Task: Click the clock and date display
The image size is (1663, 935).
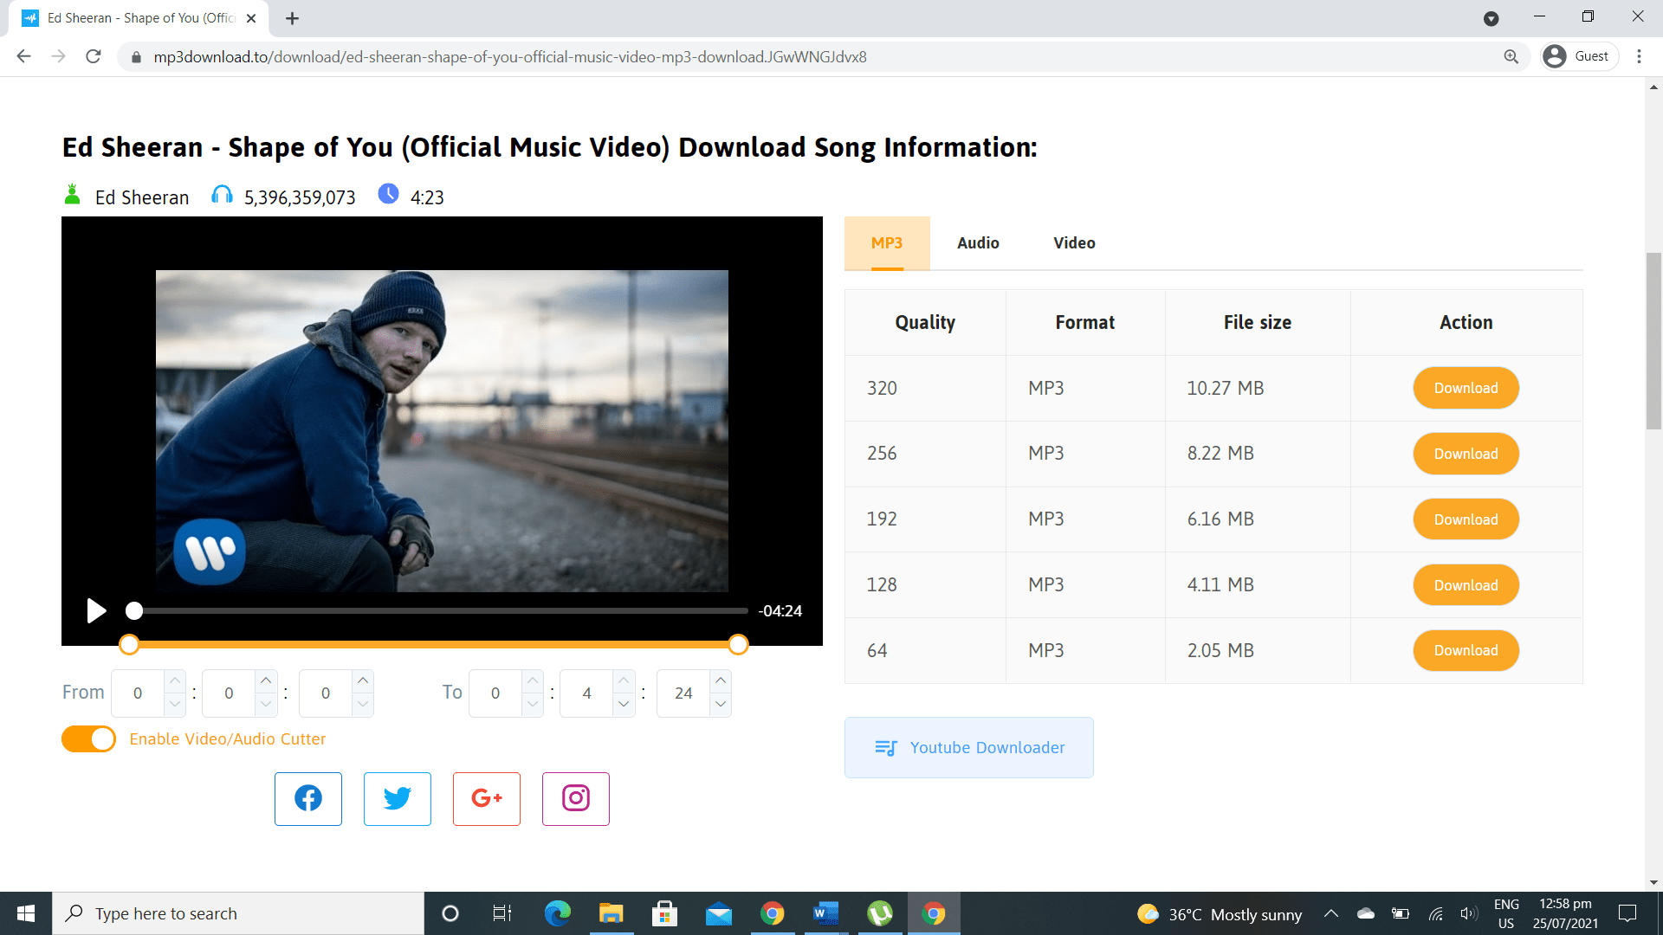Action: point(1565,913)
